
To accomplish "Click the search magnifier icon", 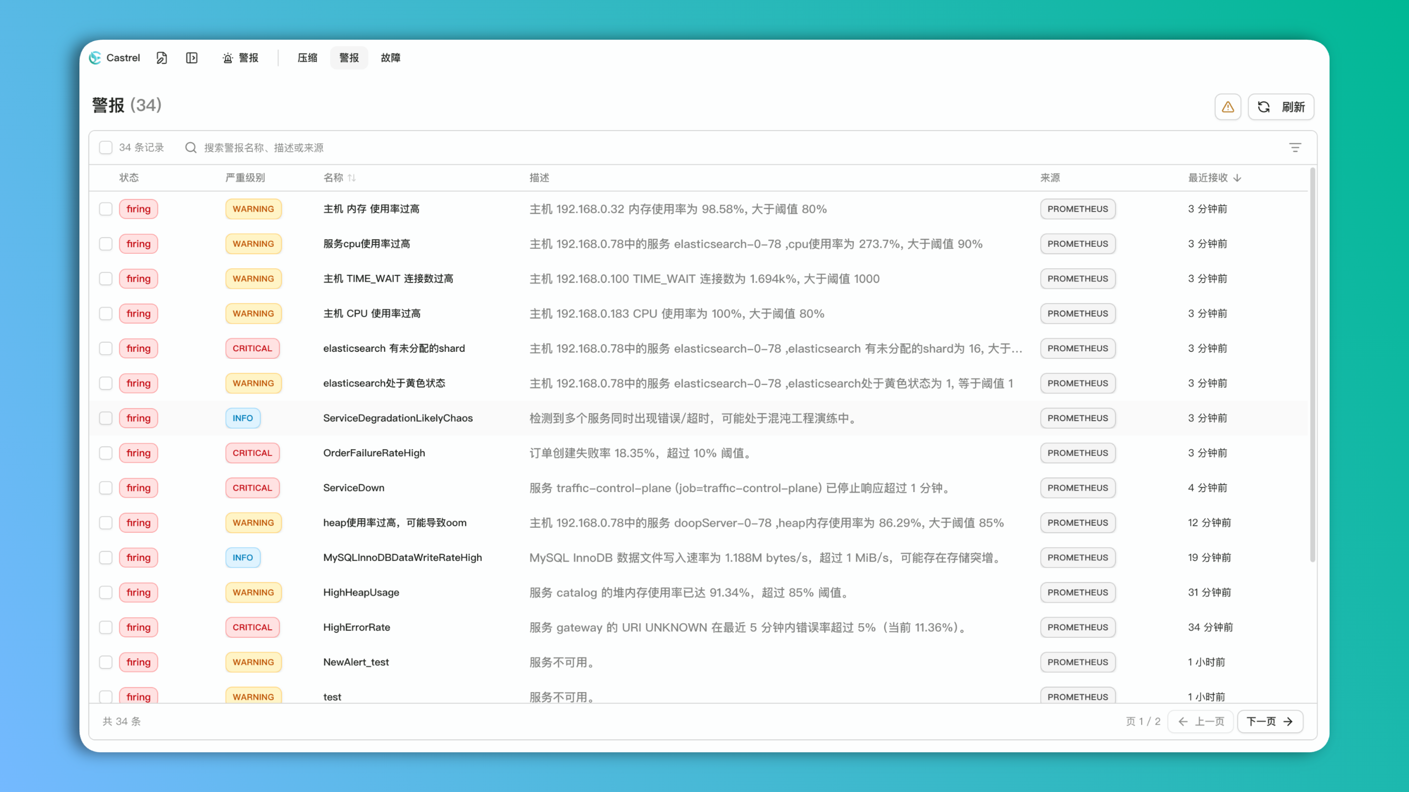I will pos(191,148).
